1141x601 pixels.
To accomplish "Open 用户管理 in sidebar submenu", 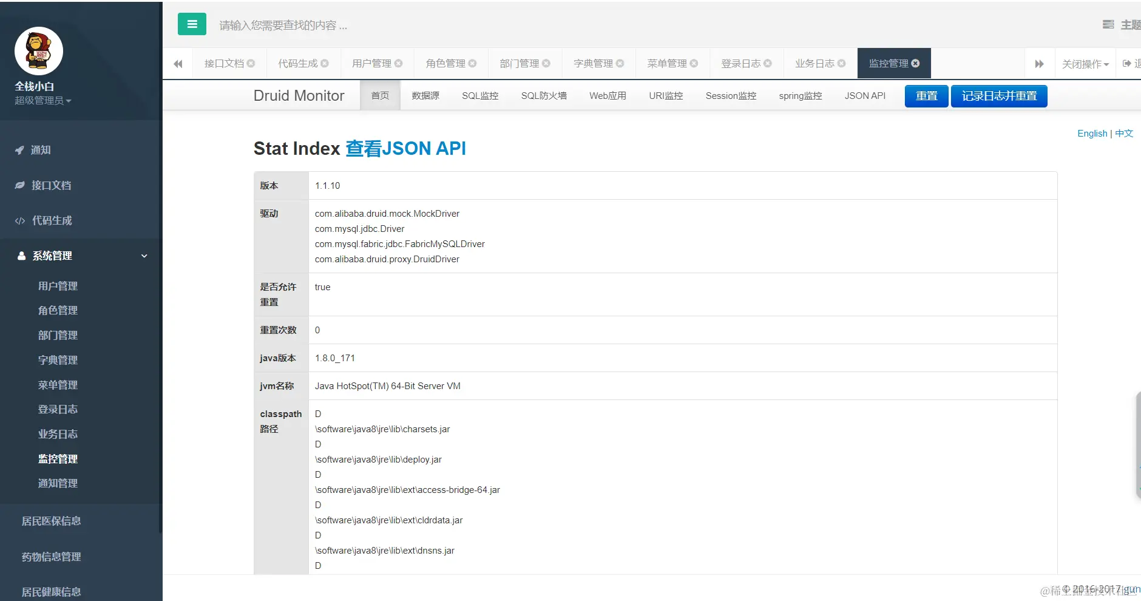I will coord(58,286).
